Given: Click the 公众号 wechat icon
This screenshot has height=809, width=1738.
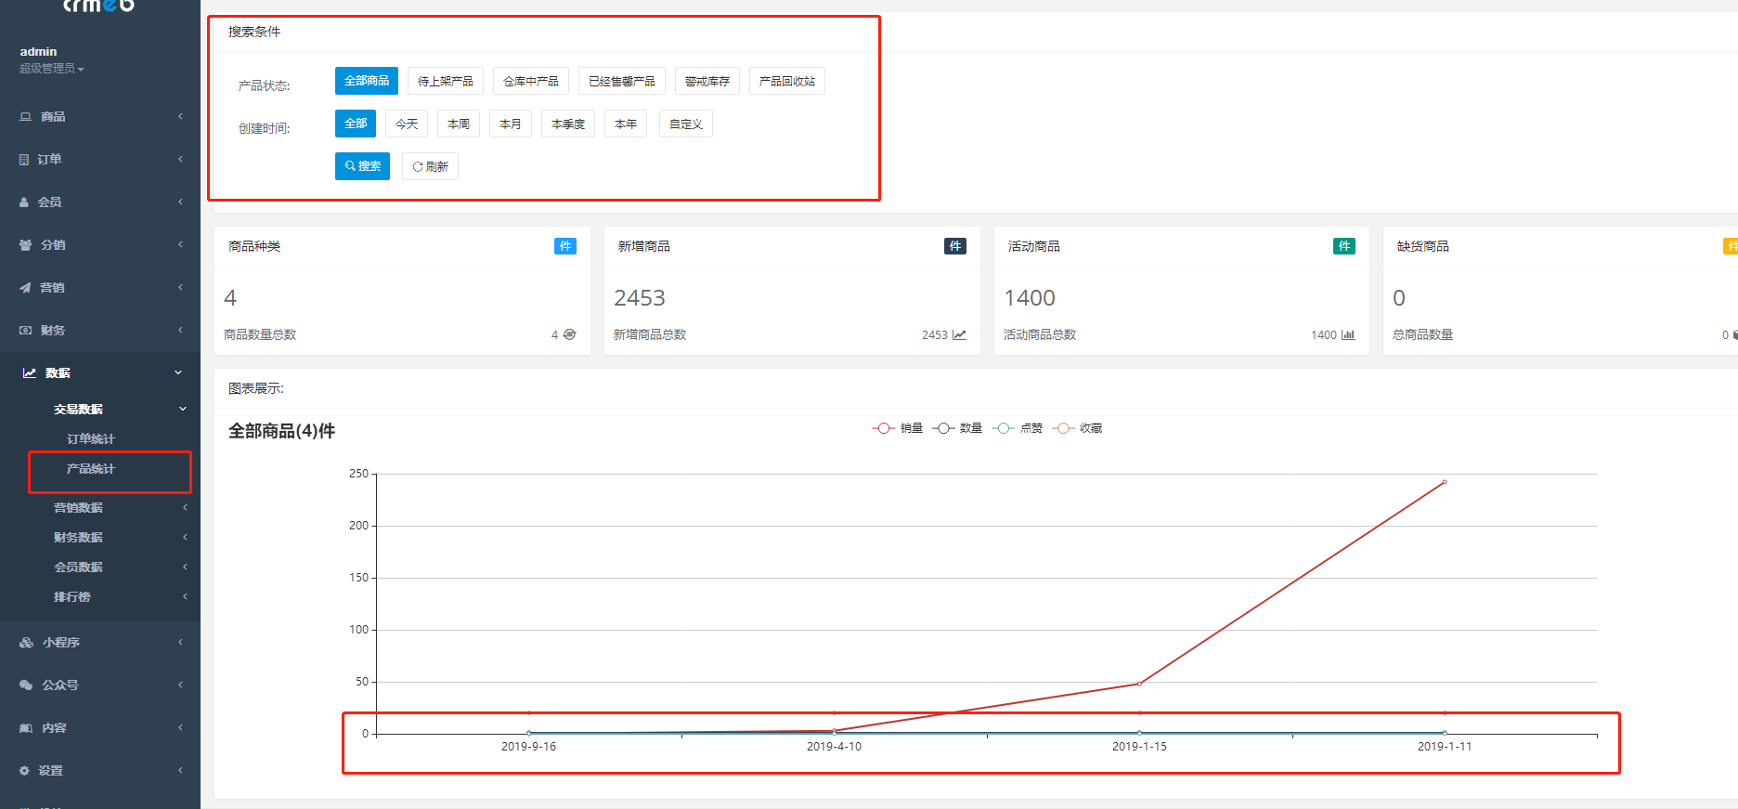Looking at the screenshot, I should pyautogui.click(x=26, y=685).
